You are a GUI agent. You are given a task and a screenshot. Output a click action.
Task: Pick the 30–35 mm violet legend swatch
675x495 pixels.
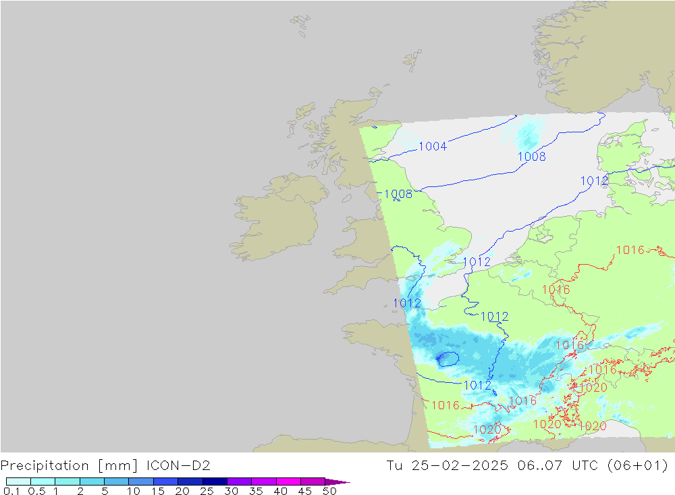click(x=240, y=481)
